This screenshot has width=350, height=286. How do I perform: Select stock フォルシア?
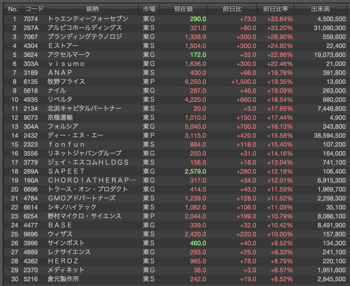63,126
